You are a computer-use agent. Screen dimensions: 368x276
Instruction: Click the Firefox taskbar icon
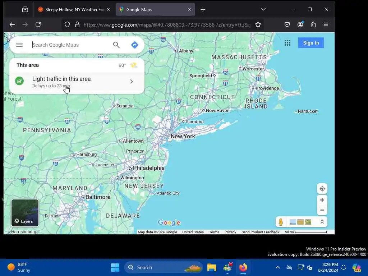coord(243,267)
